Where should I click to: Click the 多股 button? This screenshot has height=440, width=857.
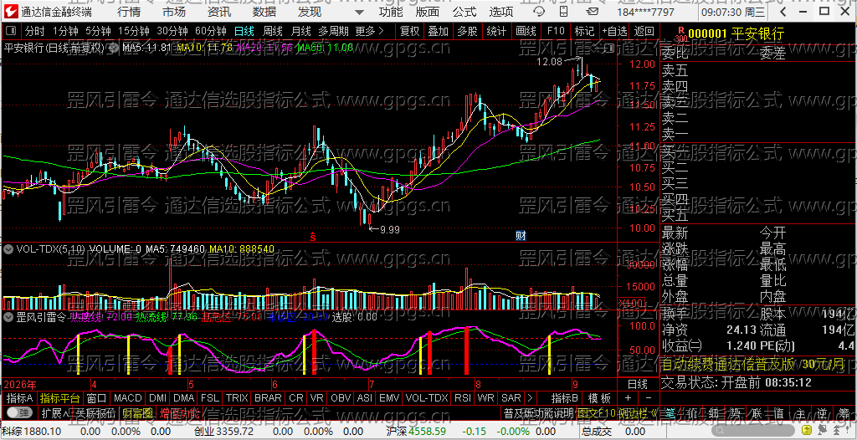tap(467, 31)
